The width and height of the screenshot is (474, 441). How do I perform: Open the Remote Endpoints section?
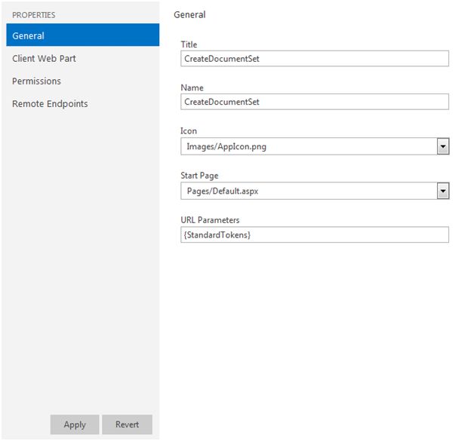(50, 103)
